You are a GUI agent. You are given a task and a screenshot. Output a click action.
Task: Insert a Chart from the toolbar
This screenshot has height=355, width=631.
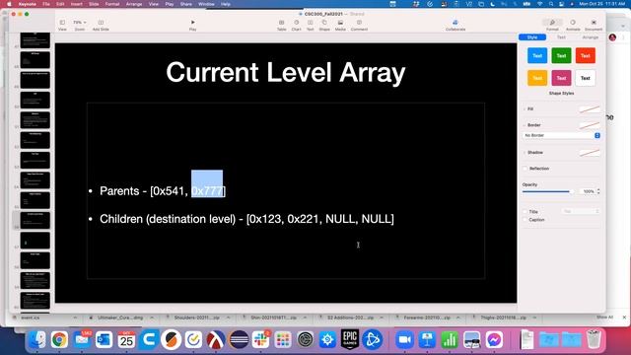(x=296, y=25)
